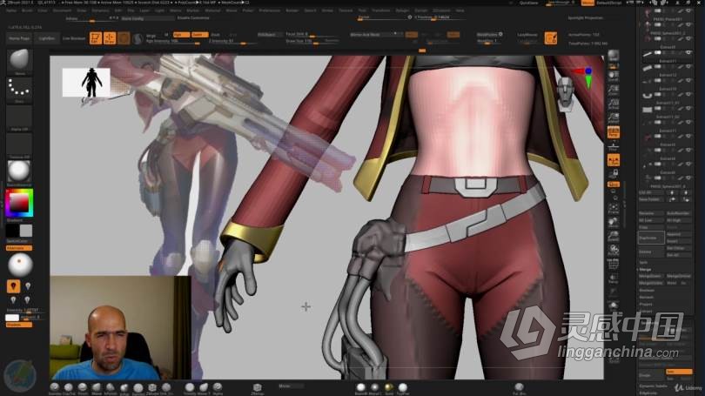Pick a color in the color picker square
The height and width of the screenshot is (396, 705).
(x=19, y=202)
